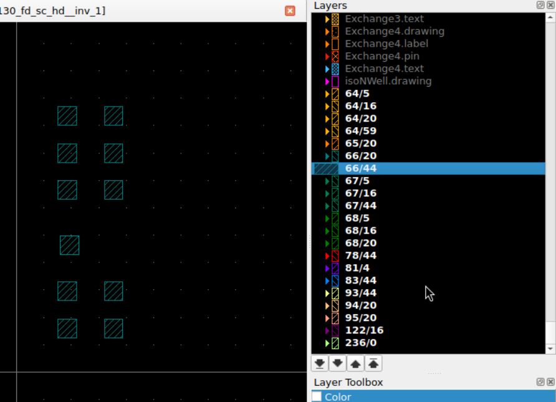The width and height of the screenshot is (556, 402).
Task: Click the Layers list scrollbar down arrow
Action: tap(550, 349)
